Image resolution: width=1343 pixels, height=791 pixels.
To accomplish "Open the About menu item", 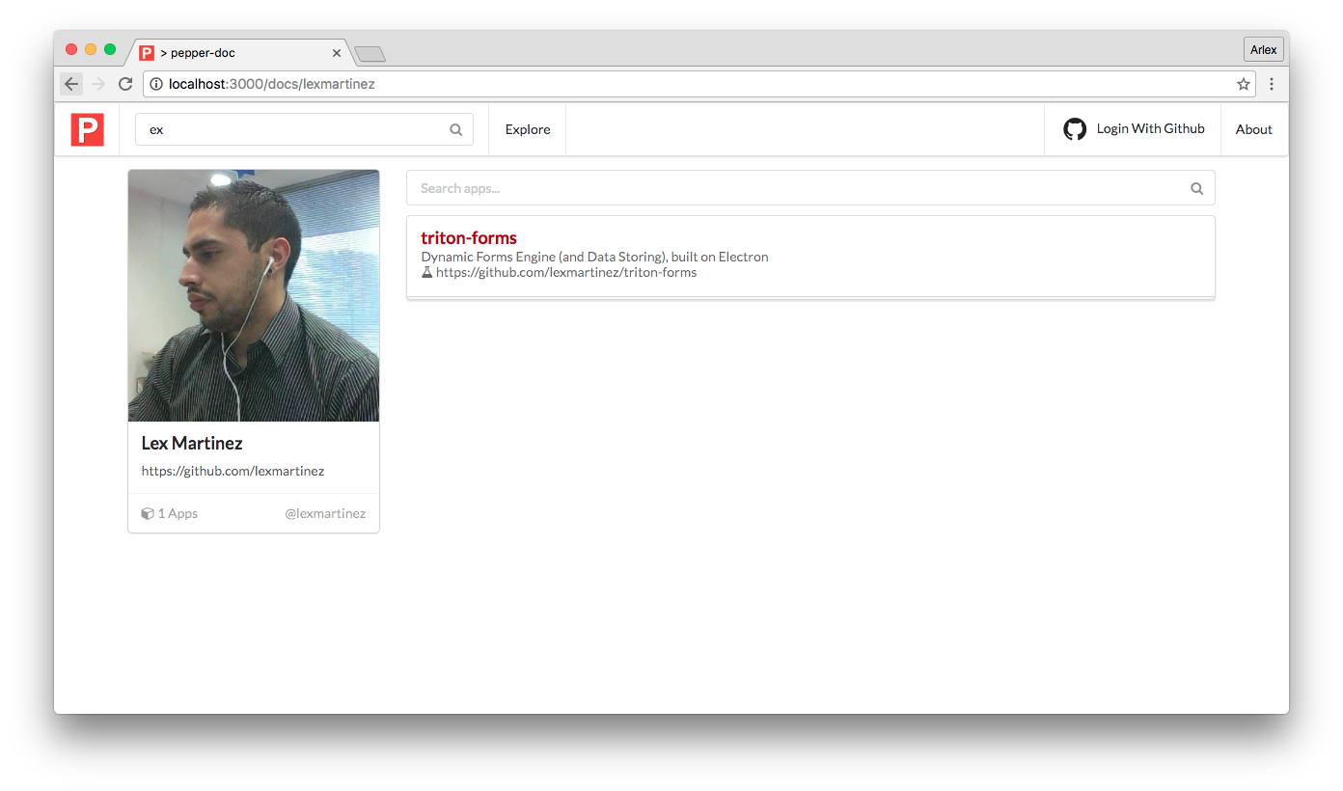I will 1254,129.
